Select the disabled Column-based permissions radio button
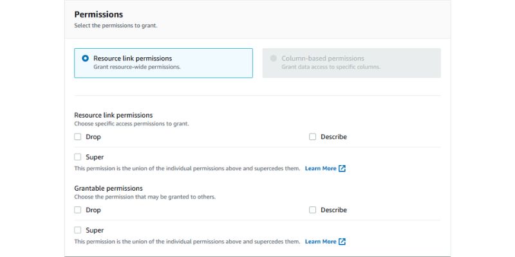Image resolution: width=515 pixels, height=257 pixels. 273,58
